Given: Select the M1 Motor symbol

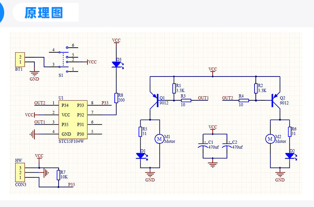Looking at the screenshot, I should tap(160, 139).
